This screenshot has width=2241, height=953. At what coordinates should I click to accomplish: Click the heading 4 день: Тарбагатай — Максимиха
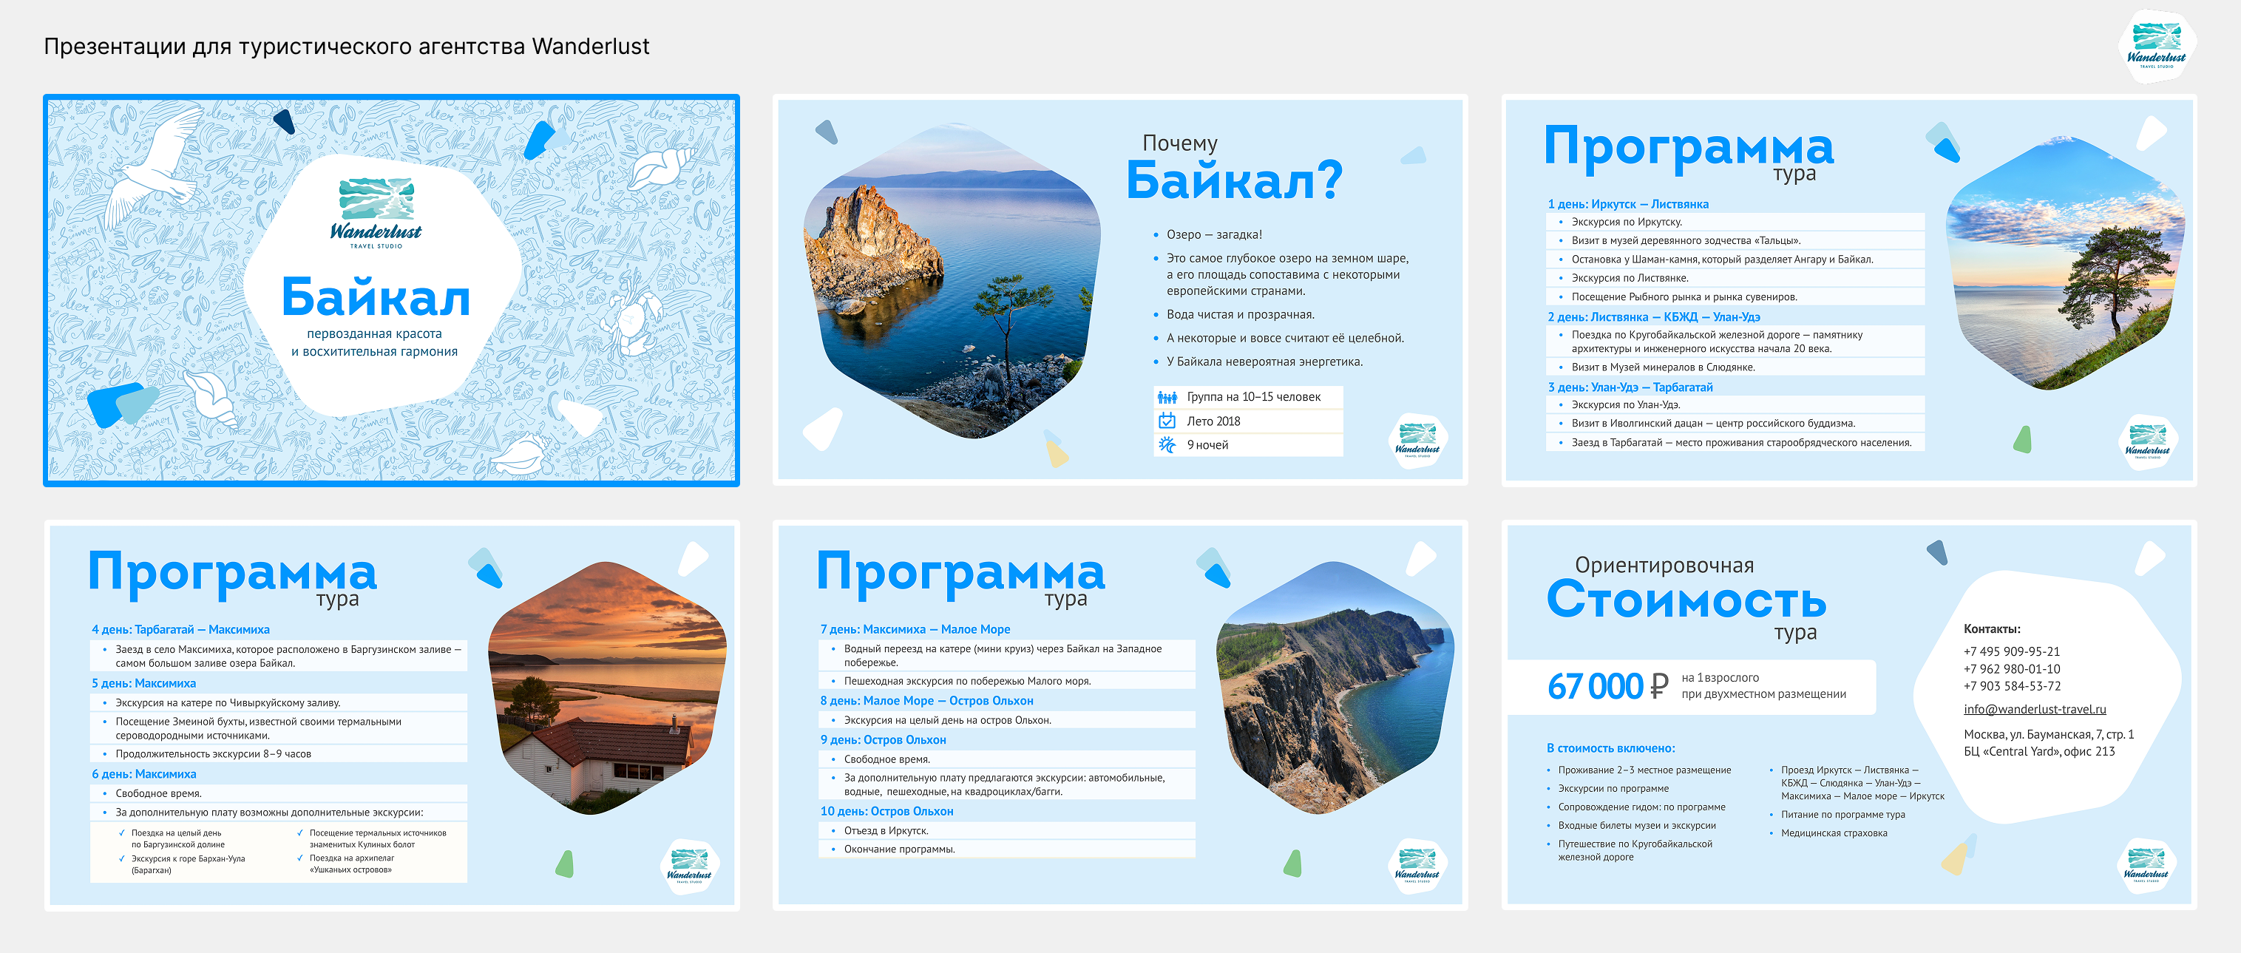point(180,629)
